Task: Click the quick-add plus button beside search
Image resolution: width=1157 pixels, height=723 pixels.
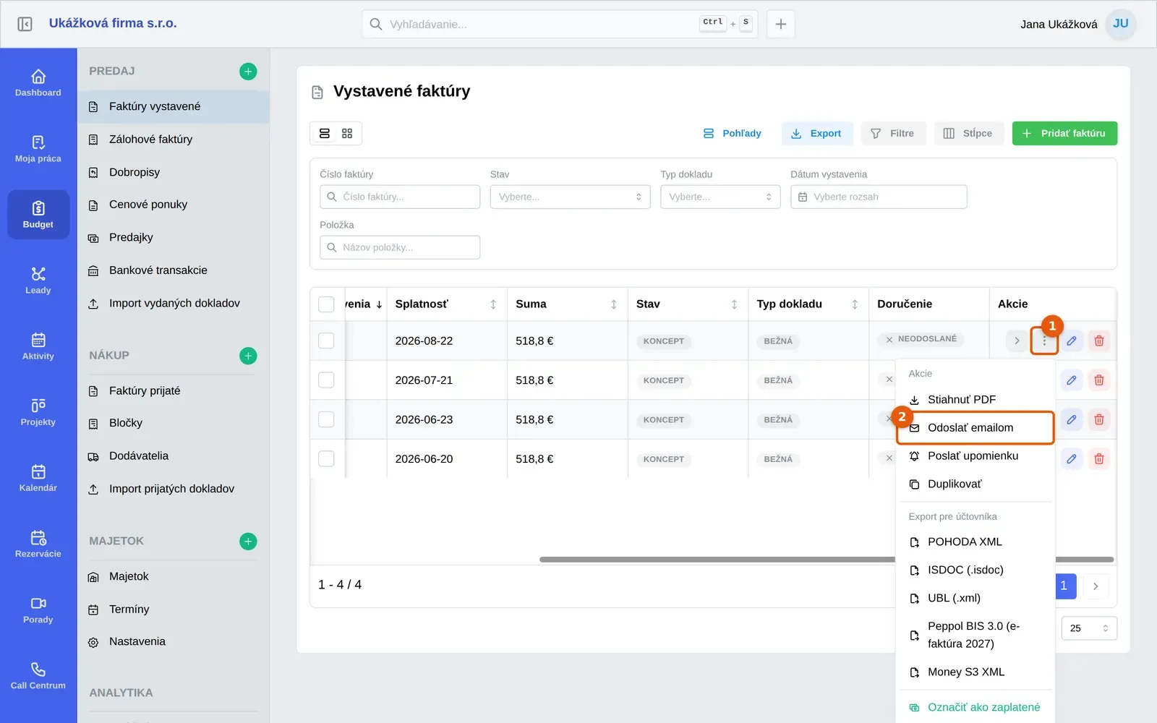Action: click(x=781, y=25)
